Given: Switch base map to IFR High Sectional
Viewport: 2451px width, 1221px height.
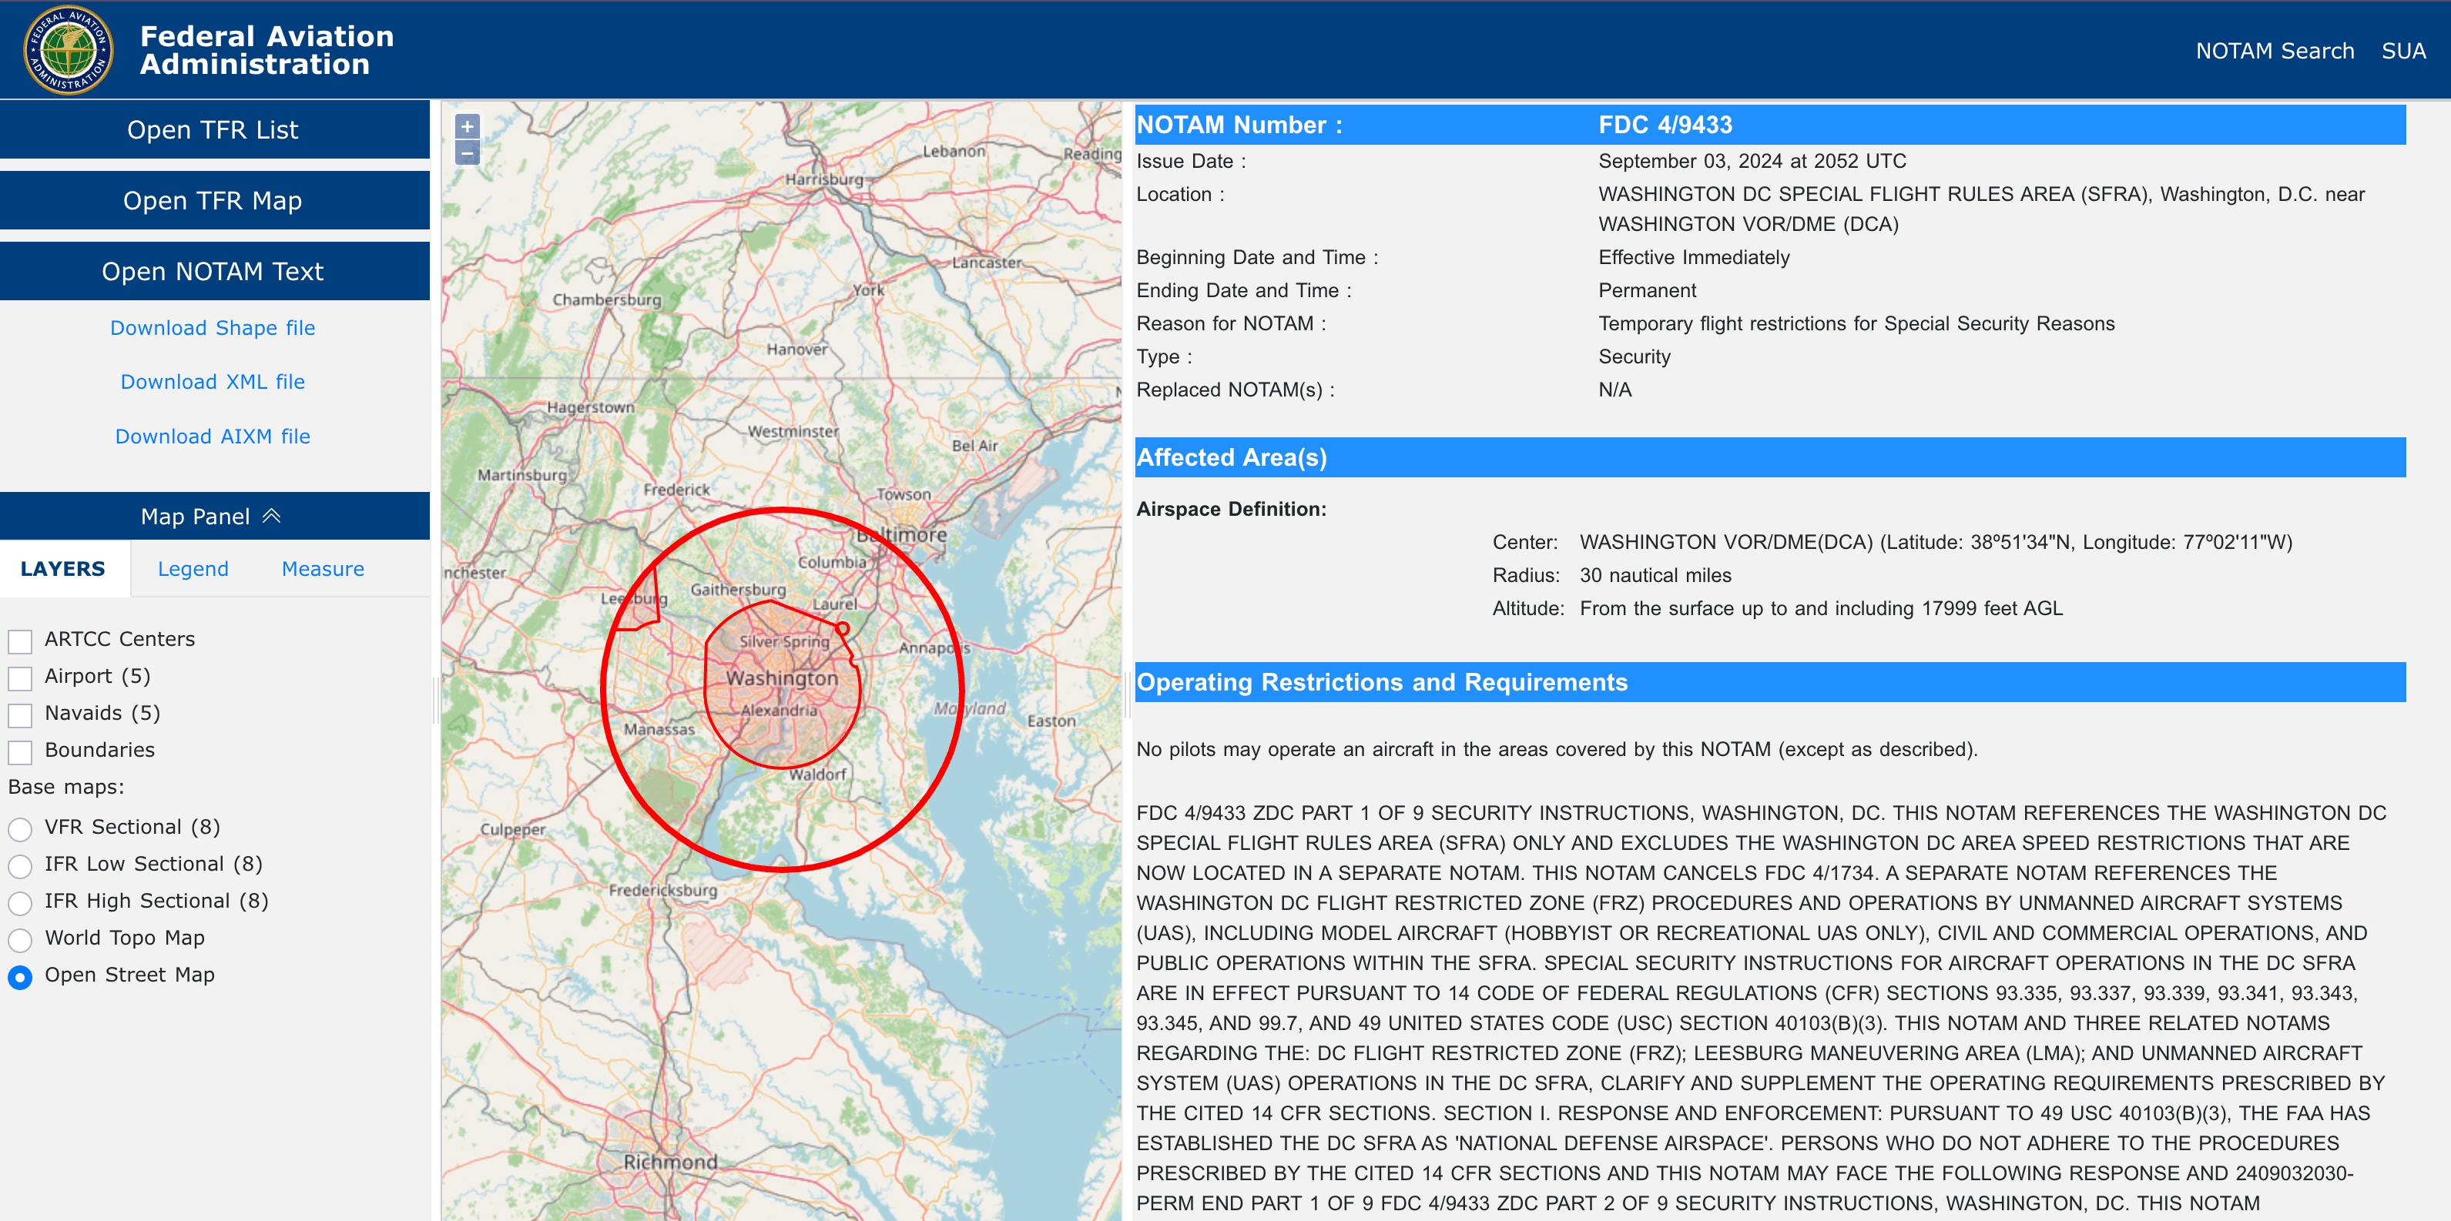Looking at the screenshot, I should point(20,902).
